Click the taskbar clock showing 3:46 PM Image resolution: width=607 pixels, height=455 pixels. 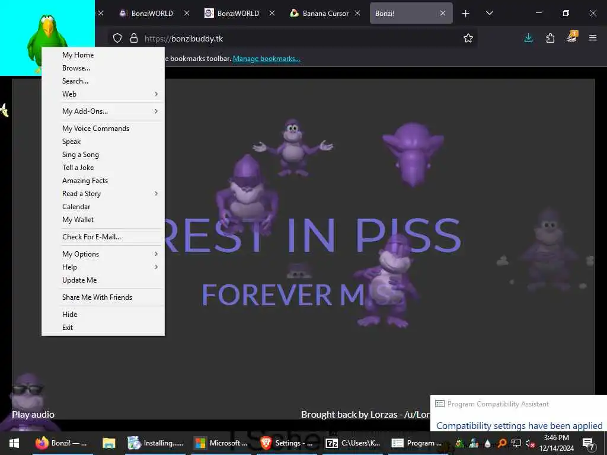click(556, 443)
